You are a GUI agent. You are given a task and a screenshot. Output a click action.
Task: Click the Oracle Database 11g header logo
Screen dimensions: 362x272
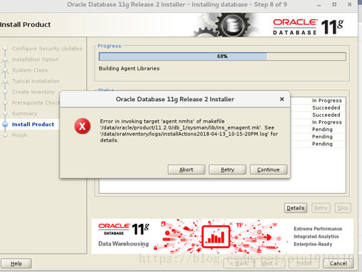[308, 27]
